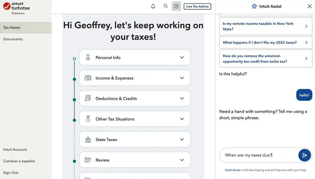315x179 pixels.
Task: Click the search magnifier icon
Action: [x=166, y=6]
